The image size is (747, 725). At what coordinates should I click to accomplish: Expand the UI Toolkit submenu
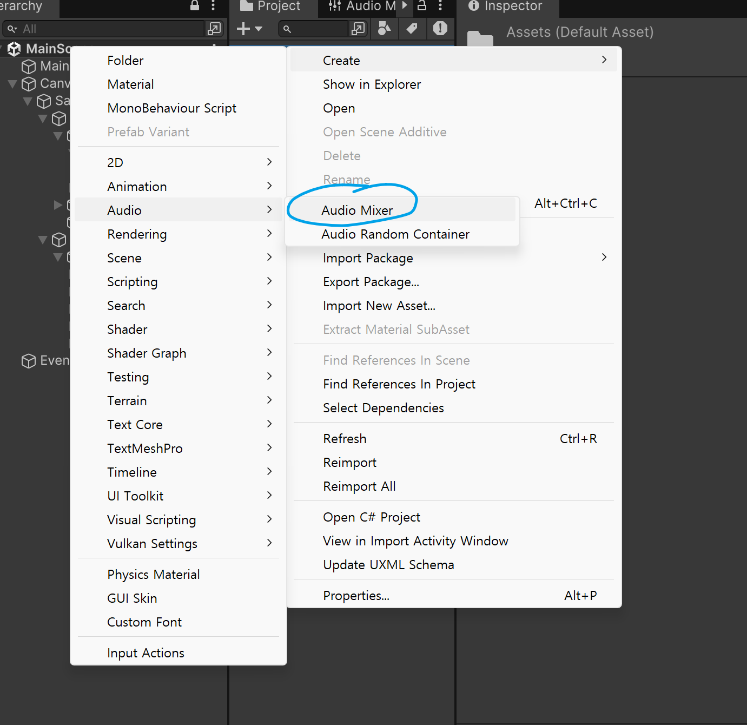[x=178, y=496]
